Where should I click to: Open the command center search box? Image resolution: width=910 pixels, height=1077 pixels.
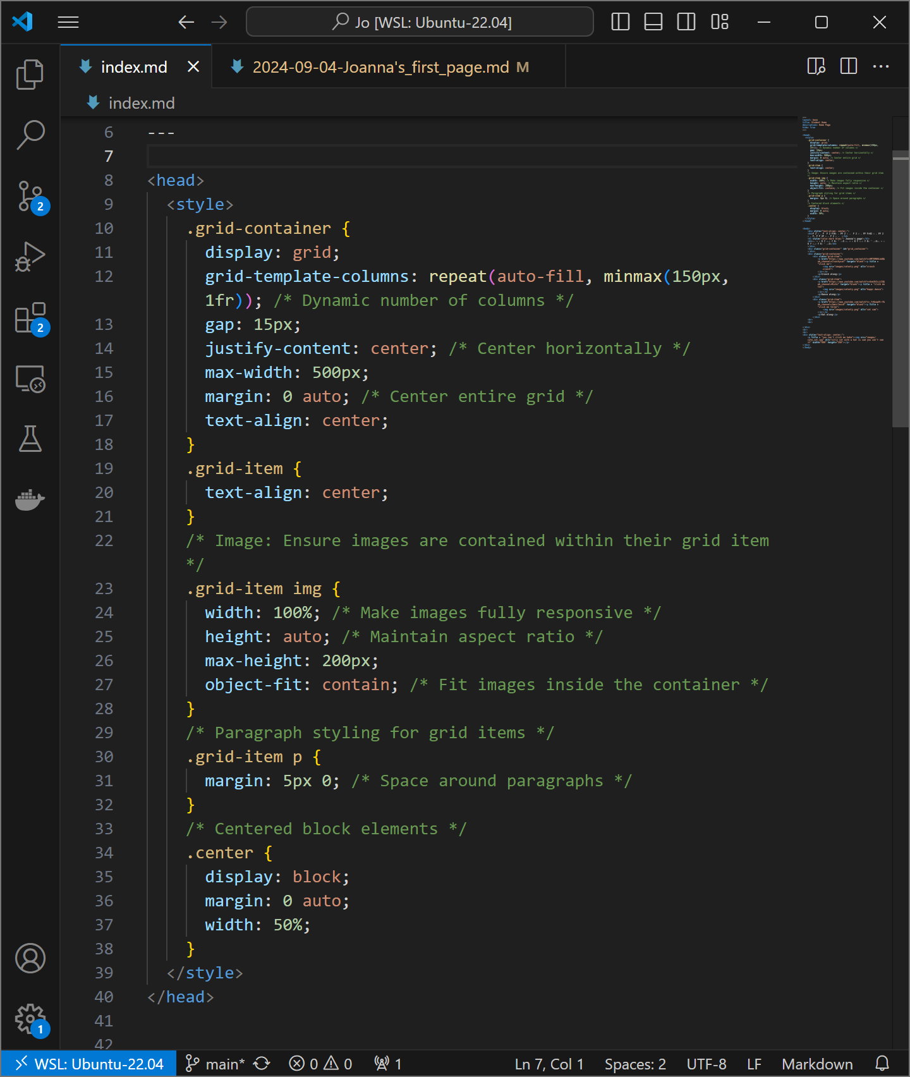point(420,22)
